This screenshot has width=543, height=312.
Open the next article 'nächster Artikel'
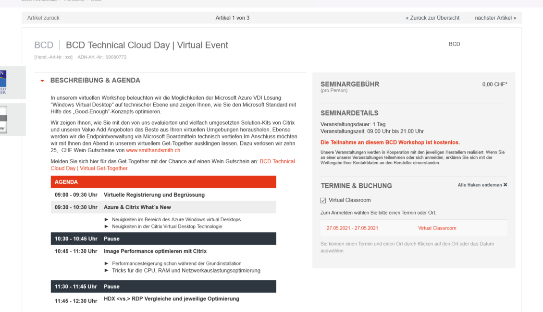[x=495, y=18]
